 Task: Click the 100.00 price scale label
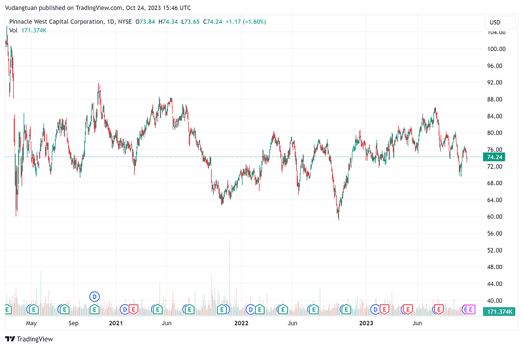click(495, 49)
